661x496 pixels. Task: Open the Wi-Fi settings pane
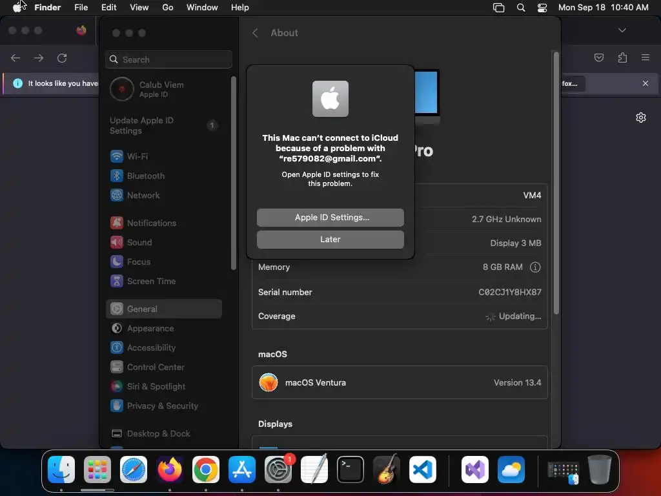click(x=163, y=156)
